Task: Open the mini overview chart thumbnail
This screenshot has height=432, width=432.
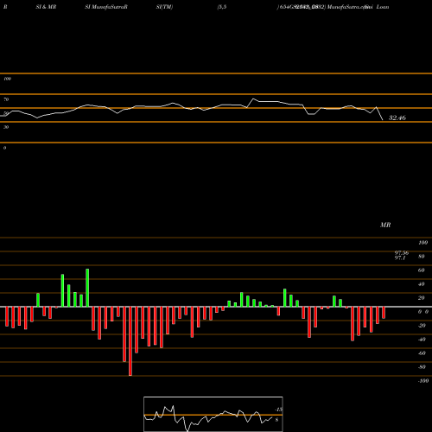Action: tap(213, 414)
